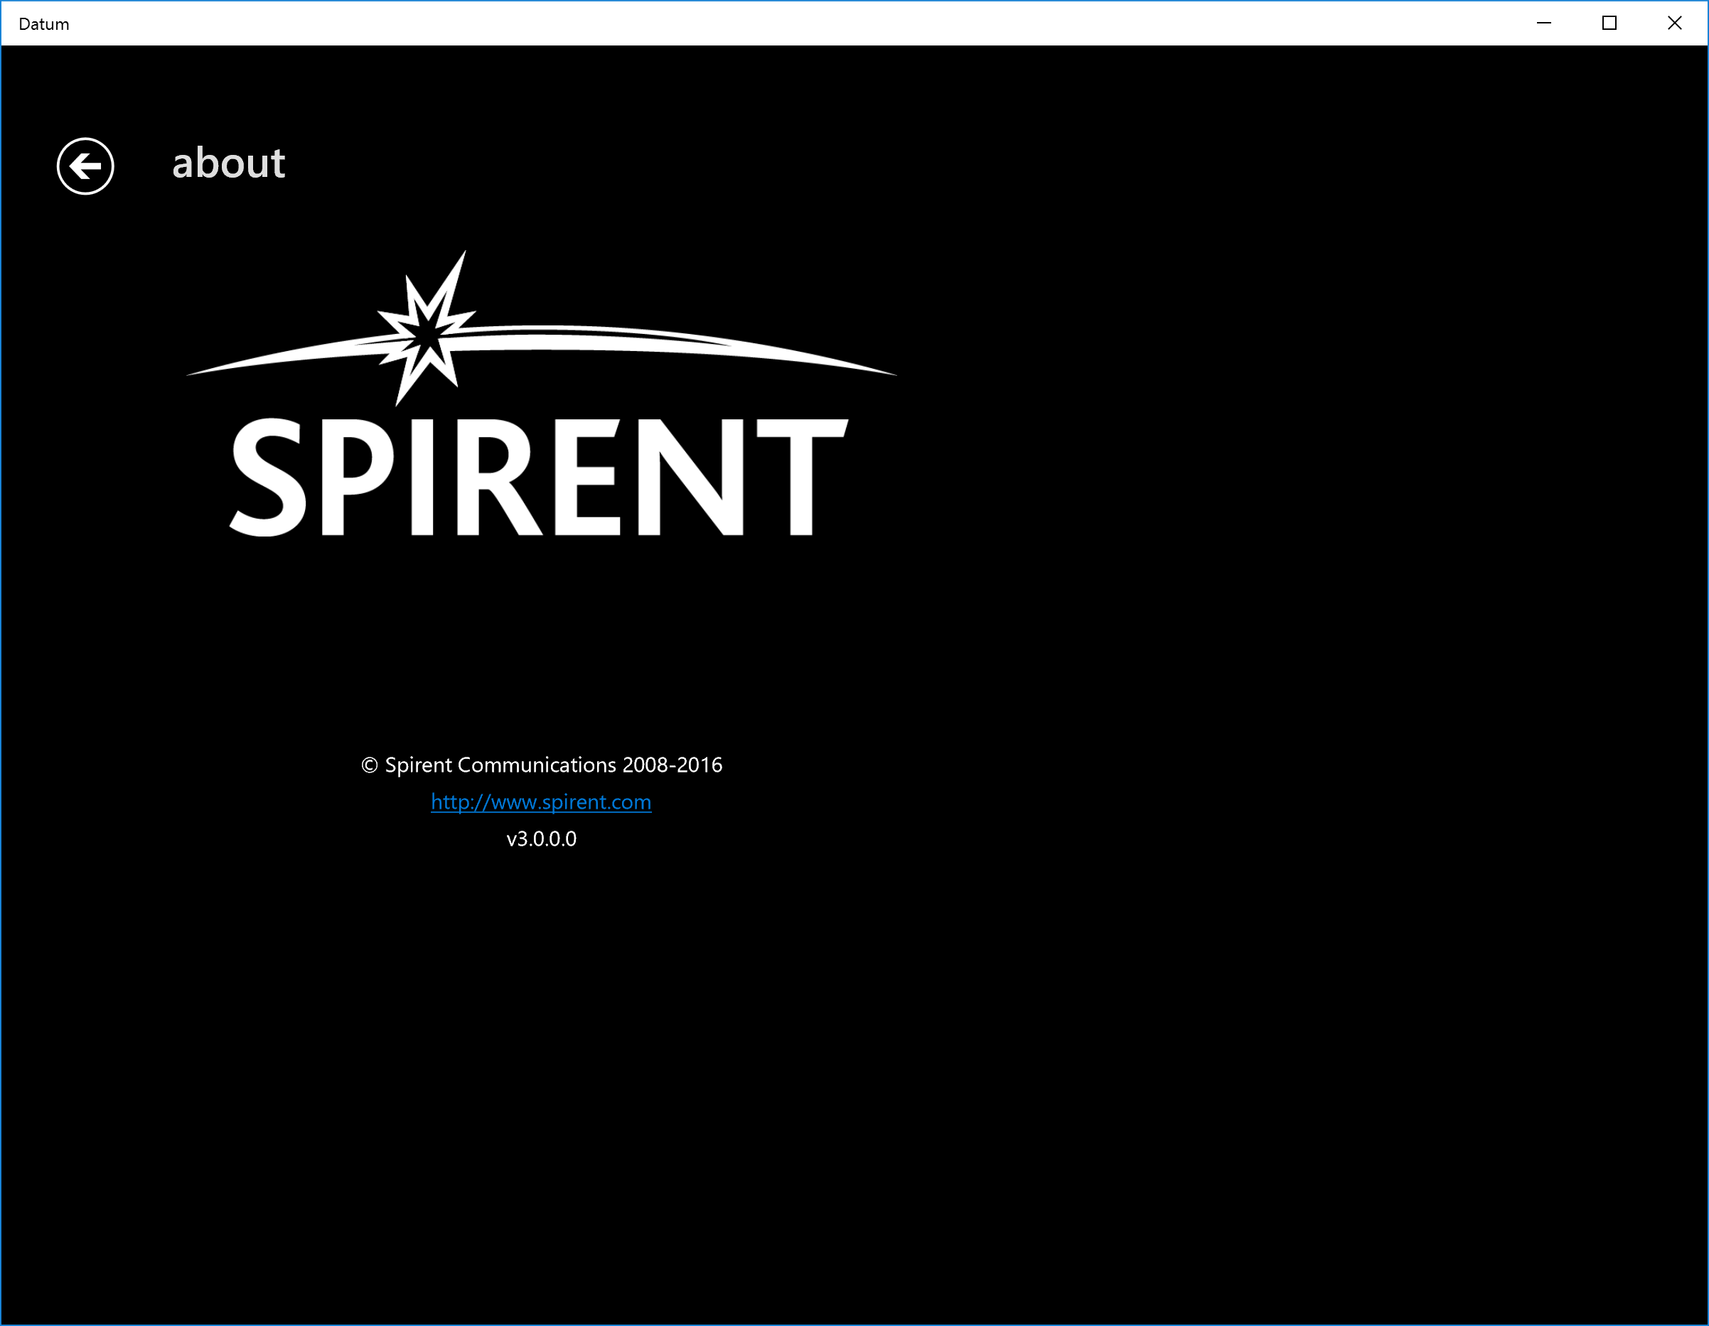Click the copyright © symbol
1709x1326 pixels.
370,766
